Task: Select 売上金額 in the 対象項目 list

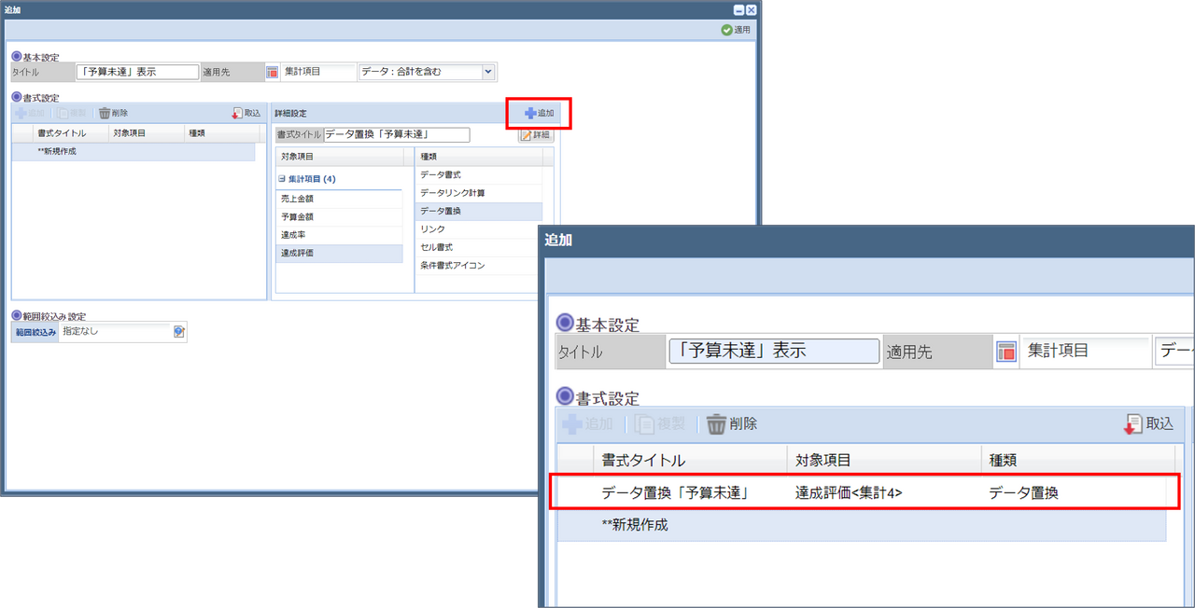Action: [x=339, y=199]
